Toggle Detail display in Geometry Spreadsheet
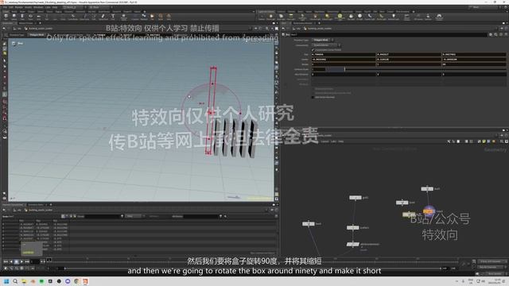509x286 pixels. (x=75, y=216)
